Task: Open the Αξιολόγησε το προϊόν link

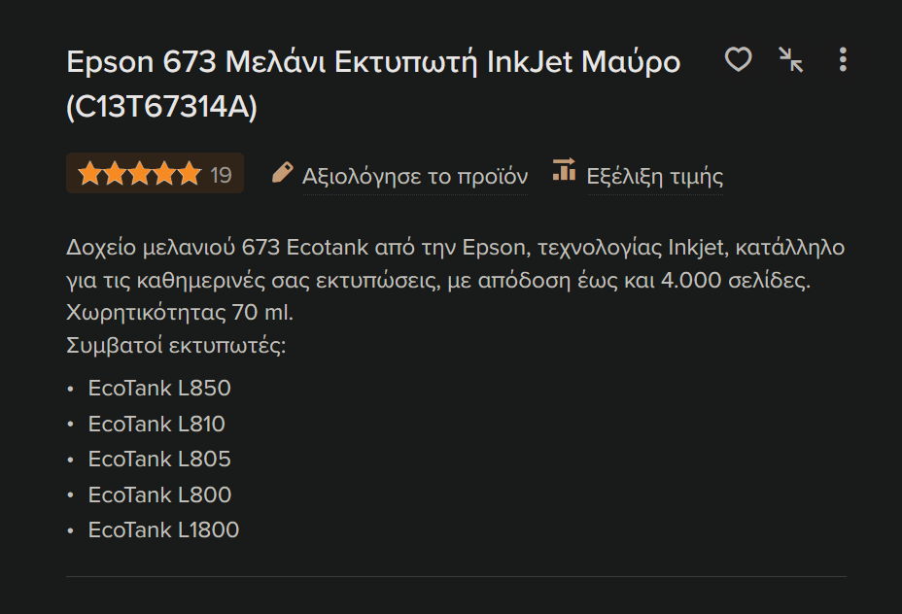Action: (x=415, y=177)
